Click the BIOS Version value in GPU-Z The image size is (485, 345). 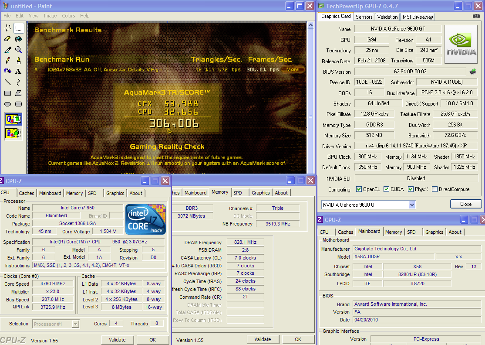(410, 72)
